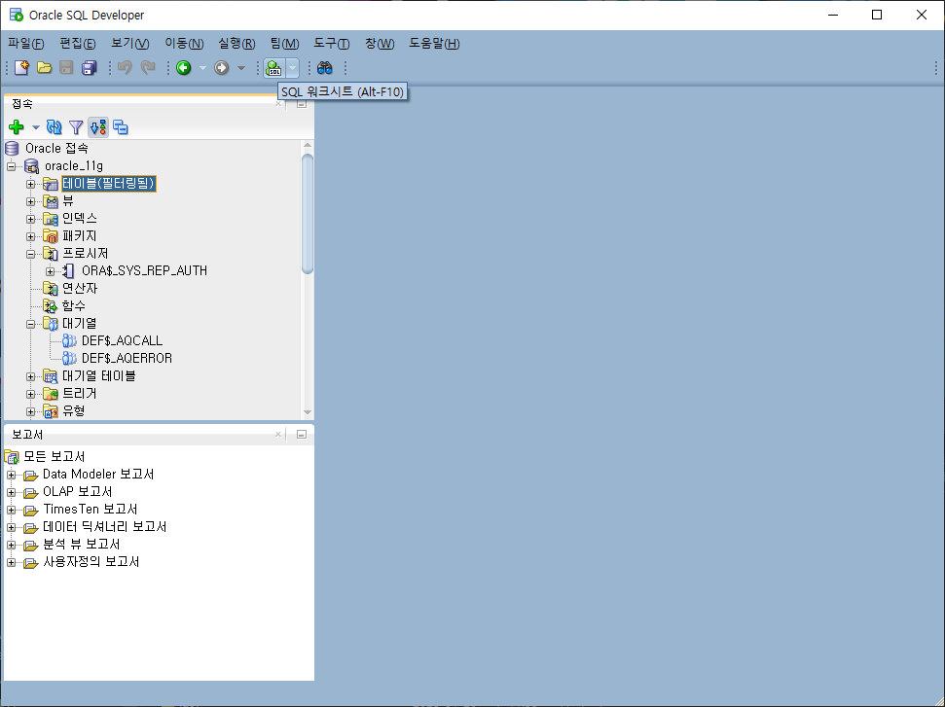Screen dimensions: 945x707
Task: Open the 보기(V) menu
Action: point(130,44)
